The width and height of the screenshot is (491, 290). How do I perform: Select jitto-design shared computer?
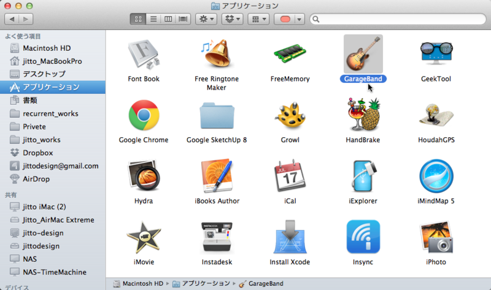[x=53, y=233]
